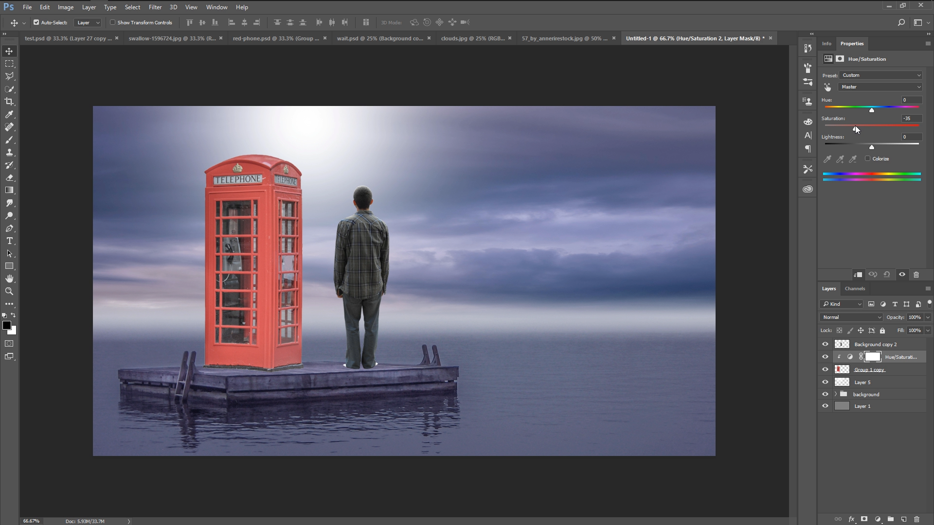The image size is (934, 525).
Task: Open the search icon in options bar
Action: click(901, 22)
